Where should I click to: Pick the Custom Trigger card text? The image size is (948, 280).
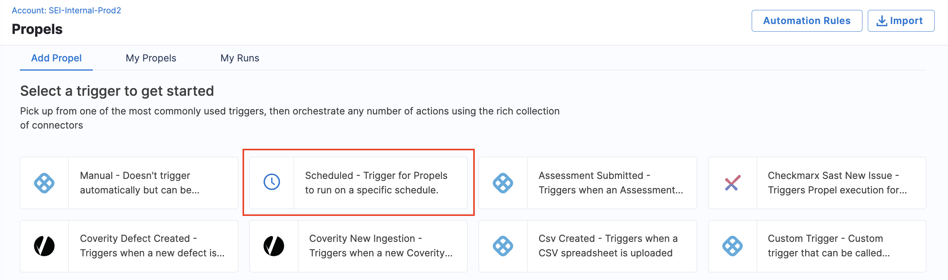point(829,246)
